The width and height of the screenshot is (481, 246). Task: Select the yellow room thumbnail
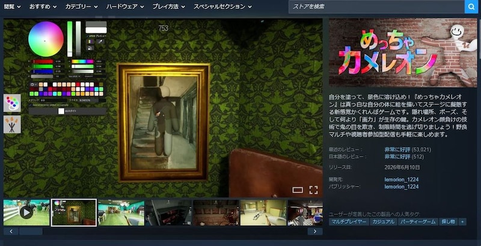[x=263, y=212]
